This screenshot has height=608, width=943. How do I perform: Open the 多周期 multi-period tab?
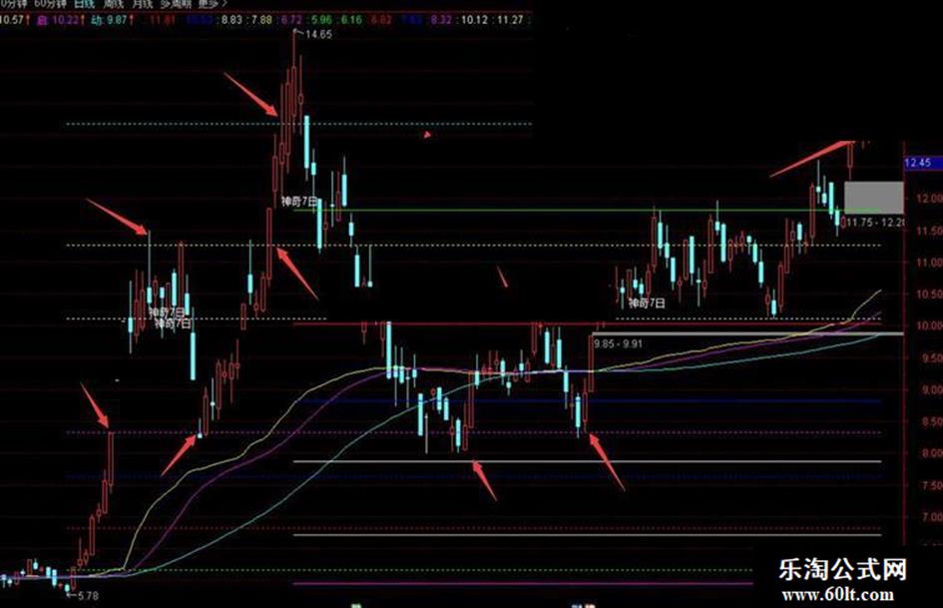tap(175, 3)
